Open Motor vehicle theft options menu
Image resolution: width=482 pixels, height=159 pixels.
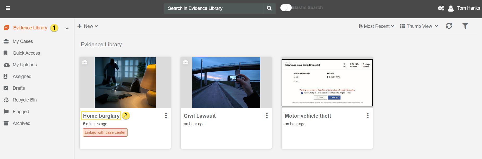tap(367, 116)
